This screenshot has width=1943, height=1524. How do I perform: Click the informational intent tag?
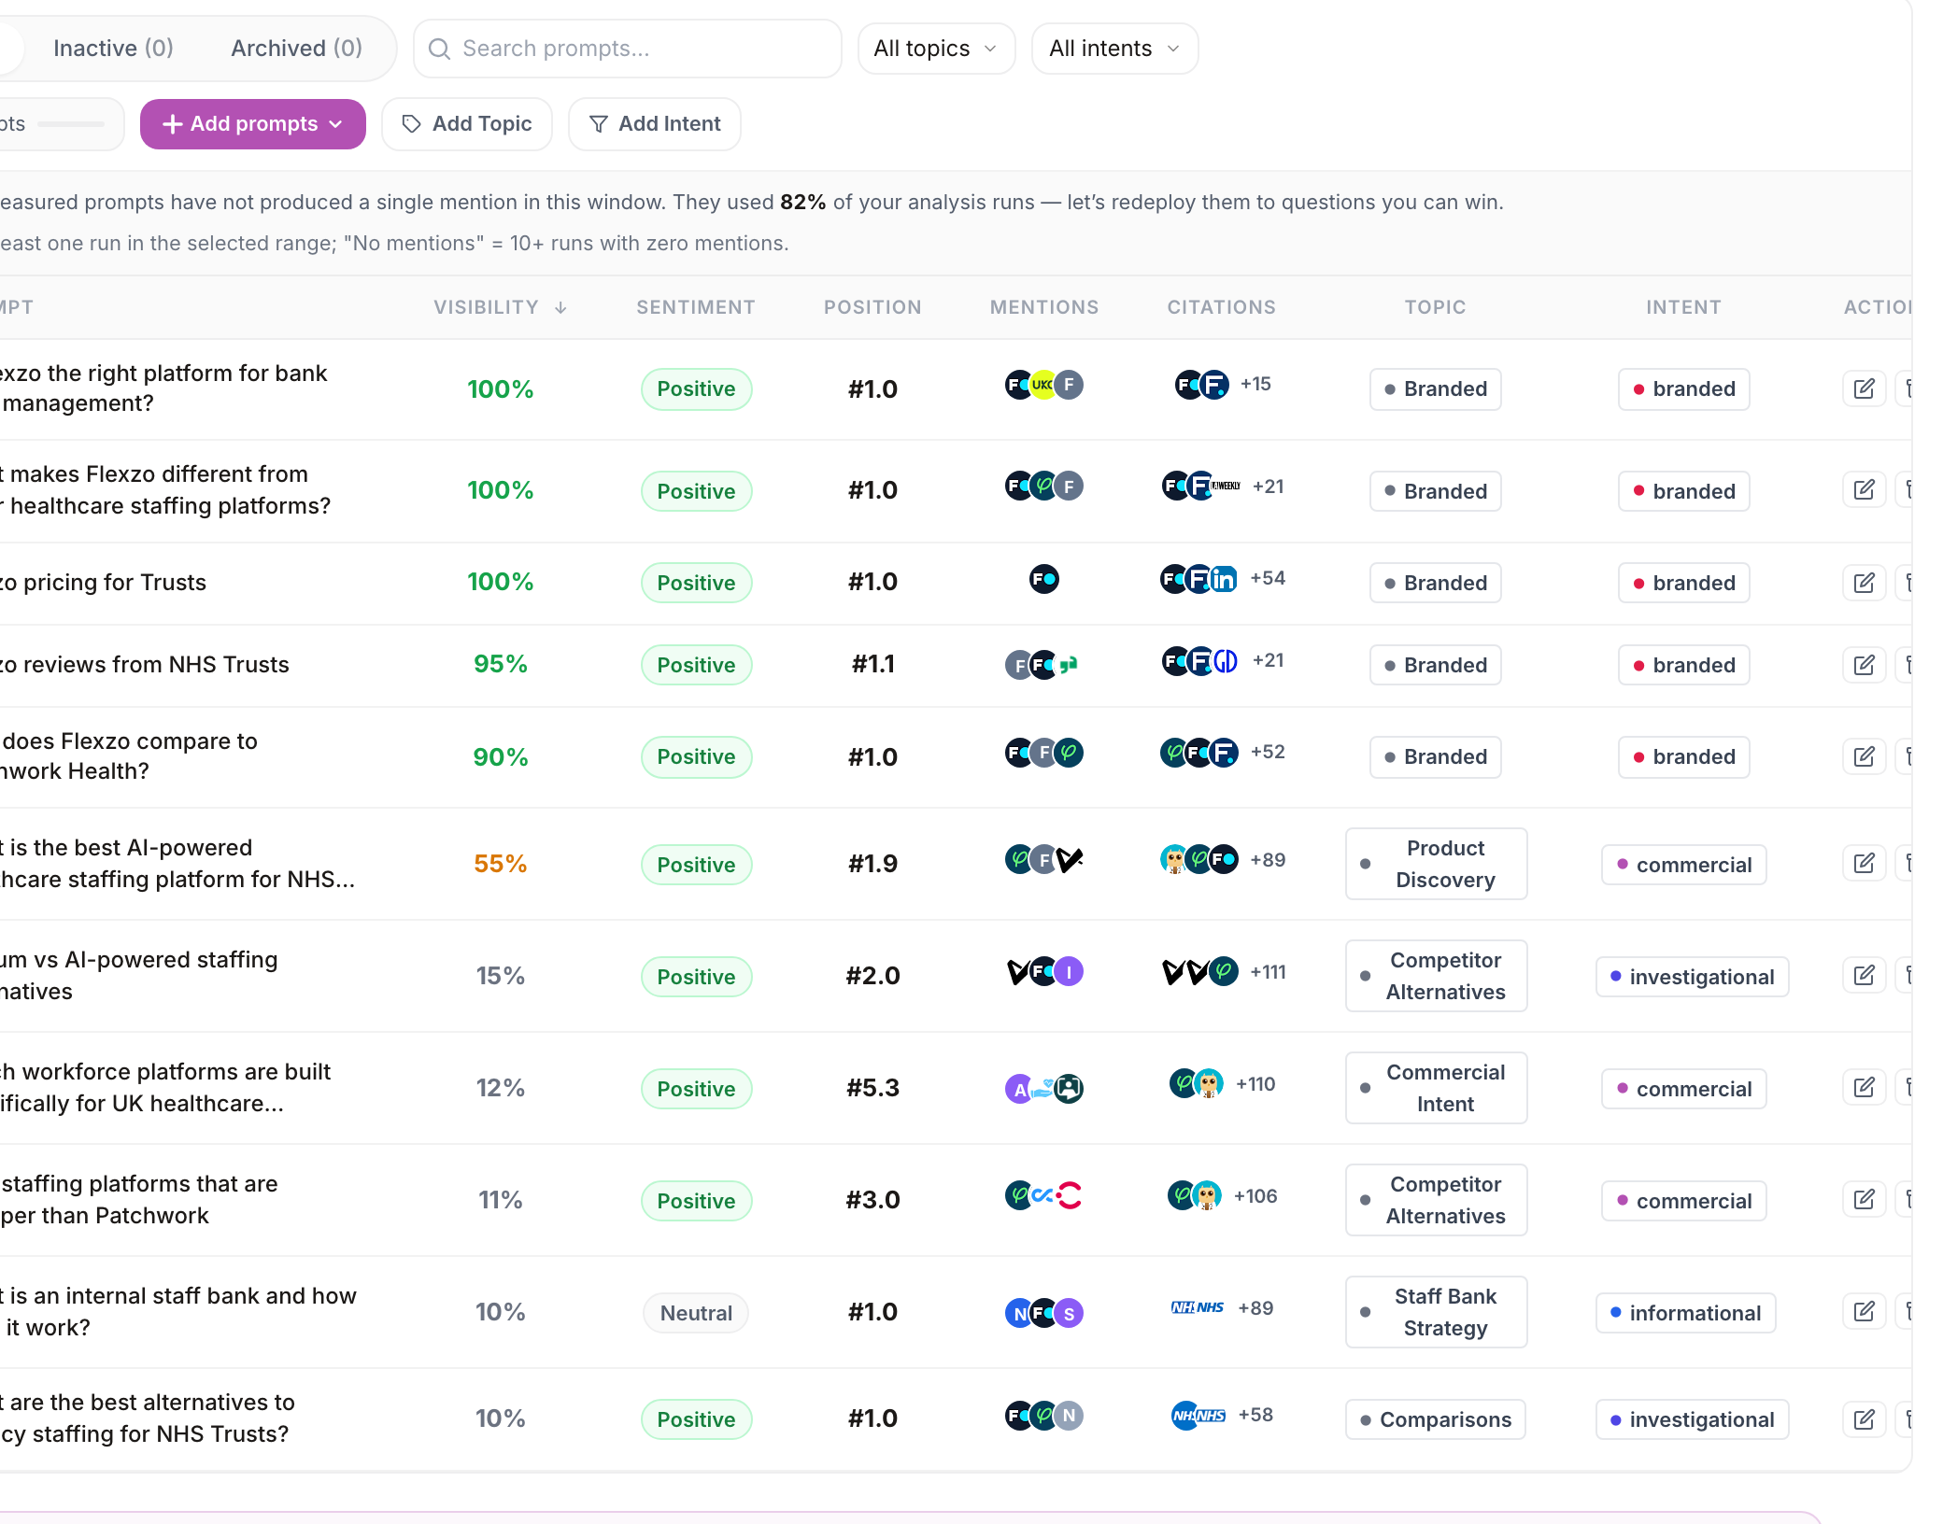click(1685, 1313)
